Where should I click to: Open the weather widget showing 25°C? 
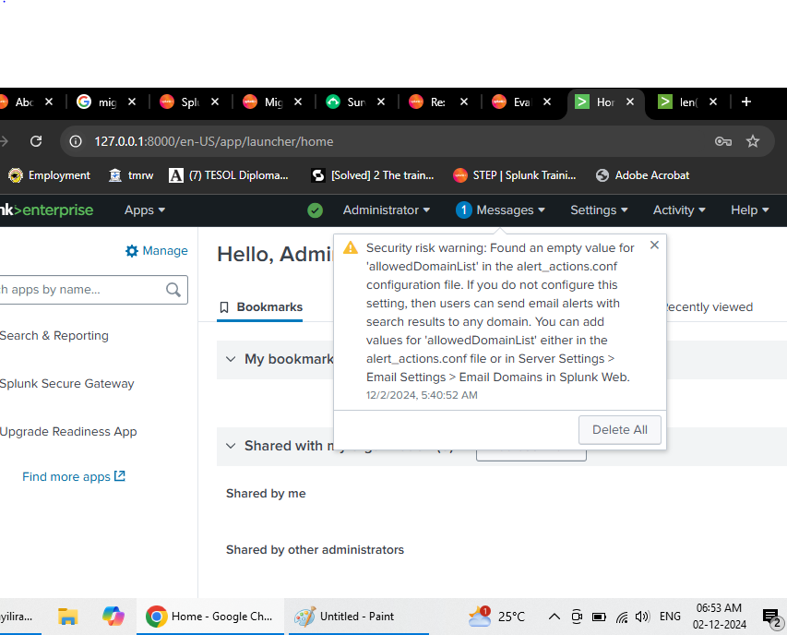tap(497, 616)
